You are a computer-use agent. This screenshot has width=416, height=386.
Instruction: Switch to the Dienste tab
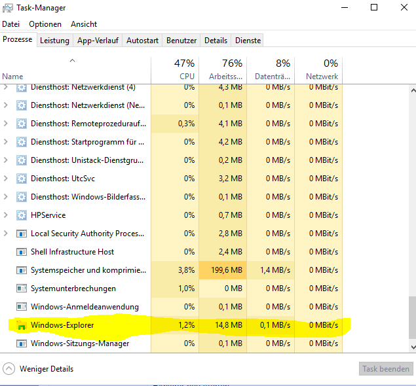tap(248, 41)
